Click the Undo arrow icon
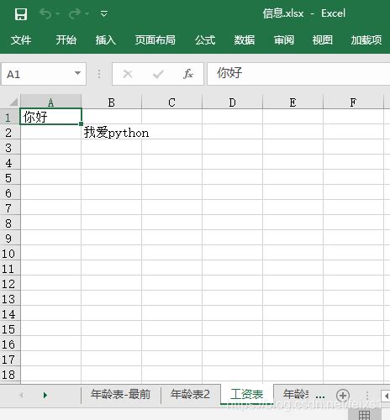 pyautogui.click(x=45, y=13)
